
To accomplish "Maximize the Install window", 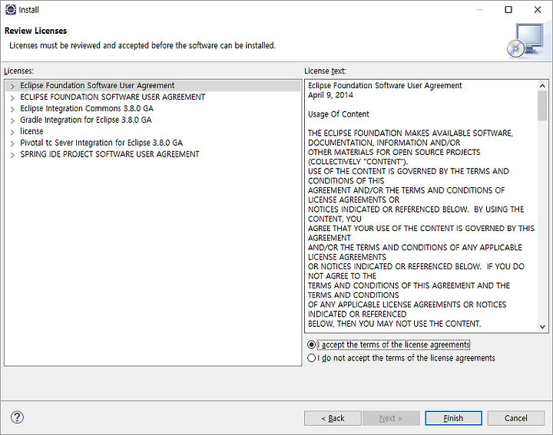I will pyautogui.click(x=508, y=9).
